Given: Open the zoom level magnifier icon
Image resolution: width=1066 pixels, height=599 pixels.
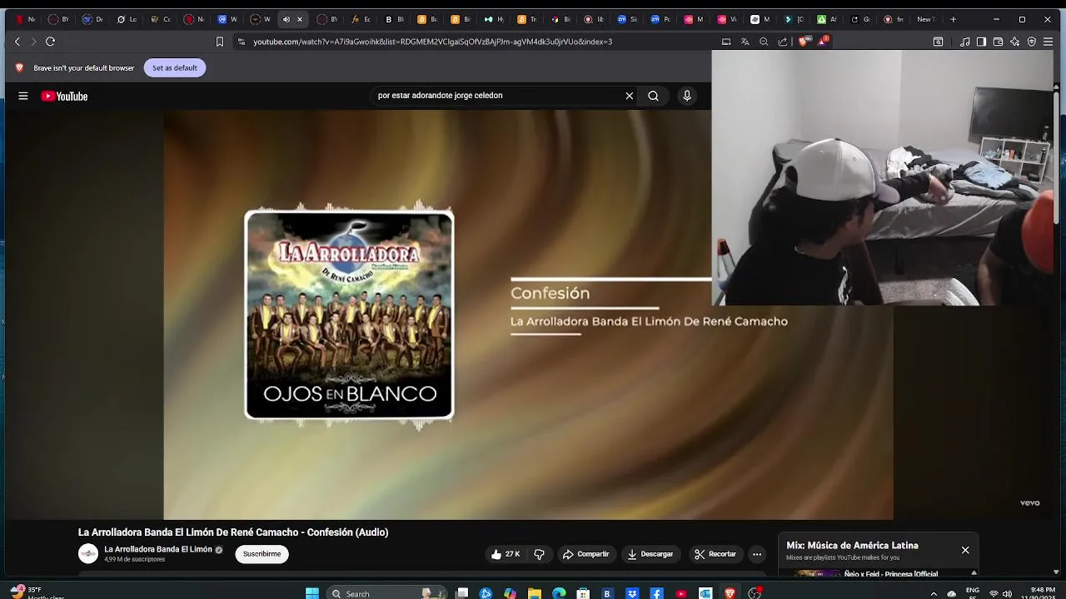Looking at the screenshot, I should pyautogui.click(x=764, y=42).
